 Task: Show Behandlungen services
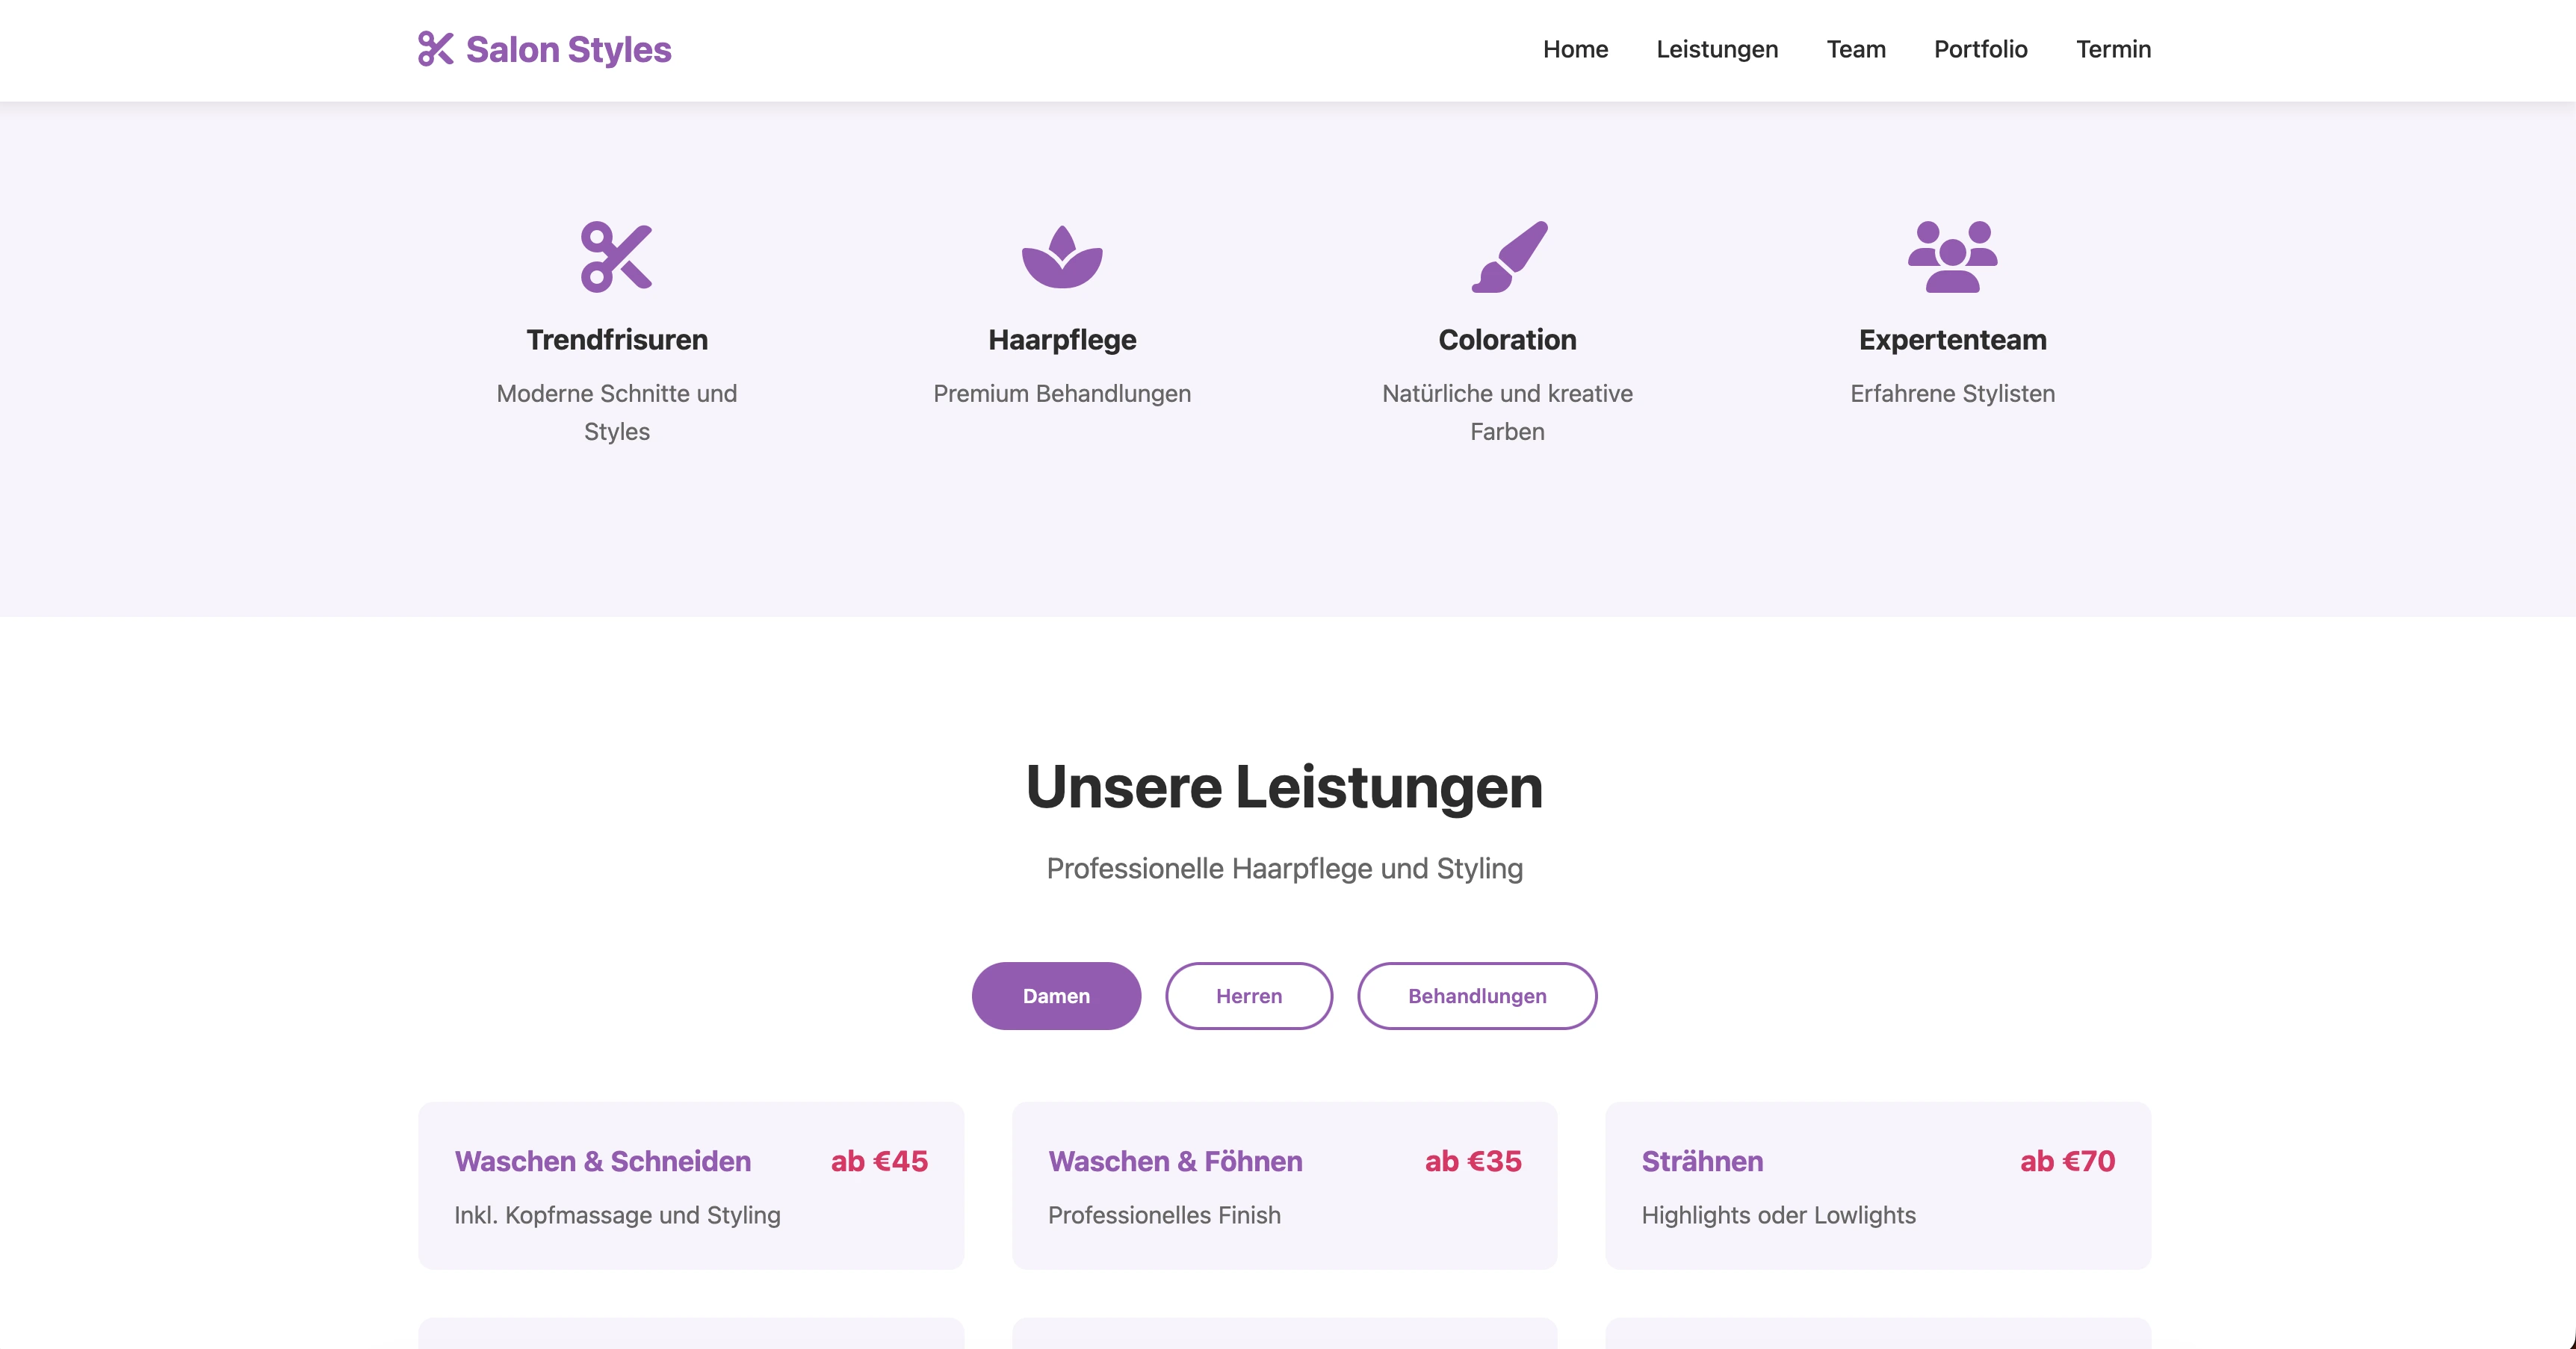(1477, 995)
